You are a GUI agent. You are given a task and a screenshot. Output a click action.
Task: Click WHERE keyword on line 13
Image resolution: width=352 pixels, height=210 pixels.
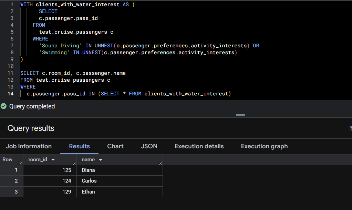[28, 87]
